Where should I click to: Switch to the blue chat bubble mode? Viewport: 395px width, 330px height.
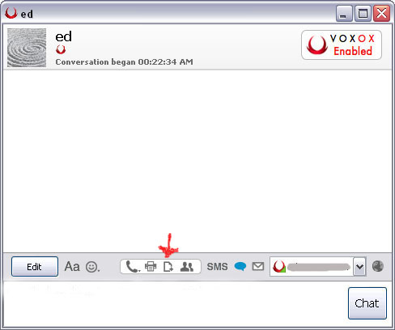tap(240, 266)
